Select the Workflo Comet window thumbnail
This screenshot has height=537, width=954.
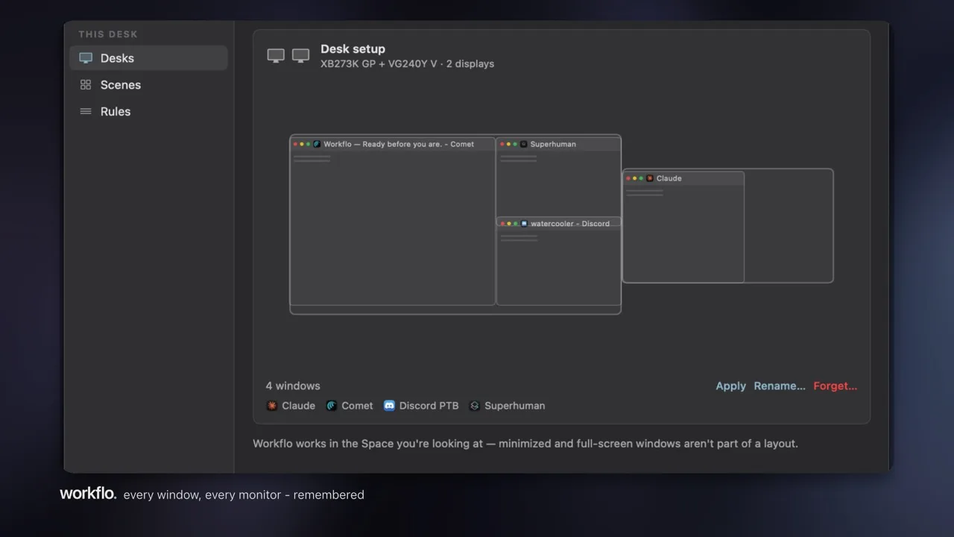[393, 222]
